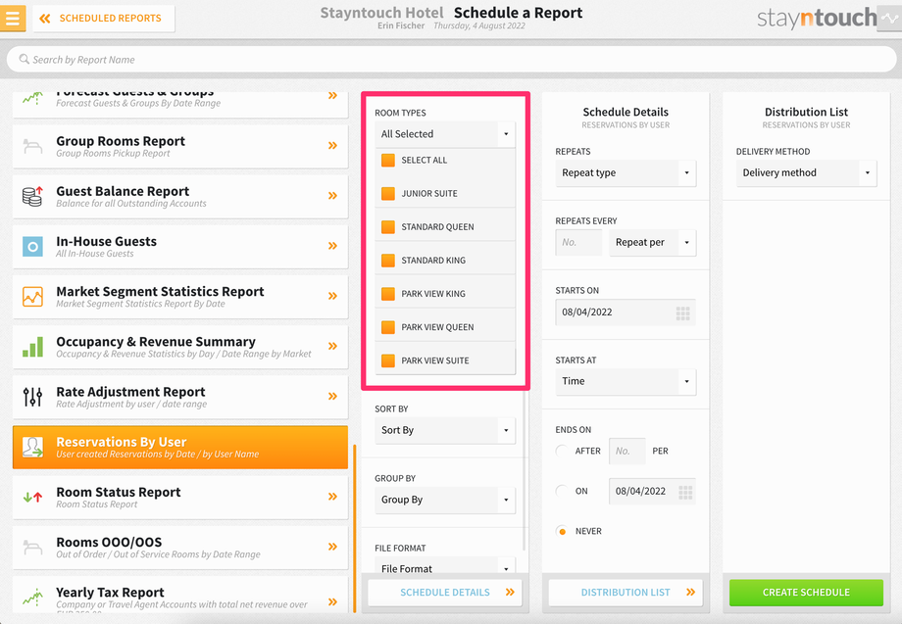Click the Occupancy & Revenue bar chart icon
The image size is (902, 624).
click(32, 347)
